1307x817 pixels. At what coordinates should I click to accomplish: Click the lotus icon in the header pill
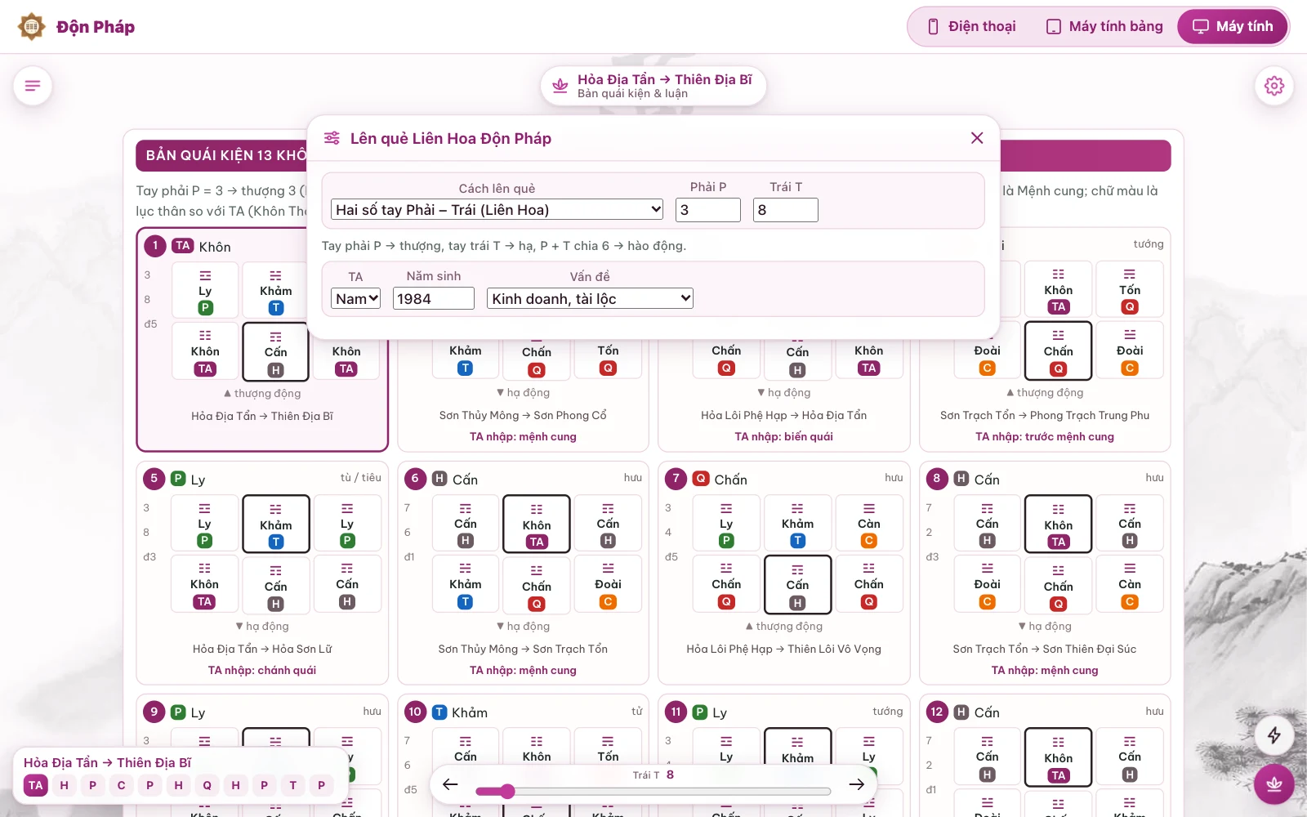(560, 85)
